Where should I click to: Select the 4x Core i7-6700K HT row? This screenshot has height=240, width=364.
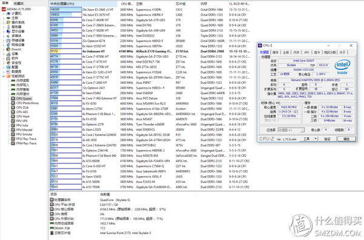point(150,57)
